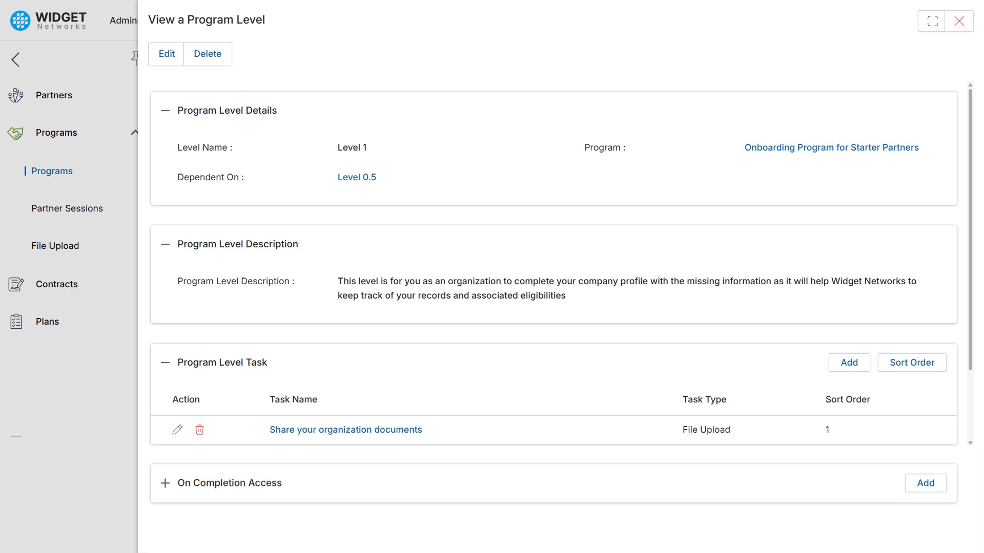Expand the panel to fullscreen
The width and height of the screenshot is (984, 553).
click(x=932, y=20)
